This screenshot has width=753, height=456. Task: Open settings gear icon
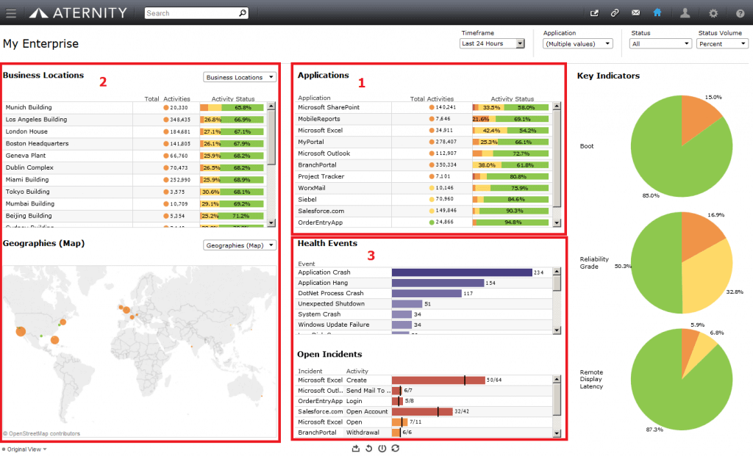coord(713,13)
